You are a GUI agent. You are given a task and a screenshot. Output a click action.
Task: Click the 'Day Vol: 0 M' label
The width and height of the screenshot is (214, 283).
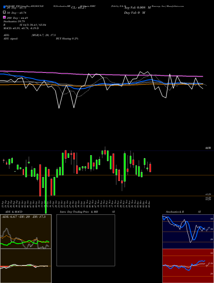(134, 12)
